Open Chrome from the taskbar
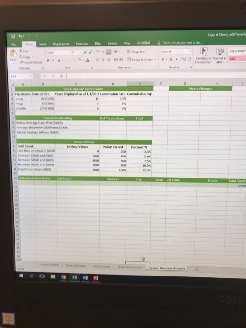246x328 pixels. 64,277
